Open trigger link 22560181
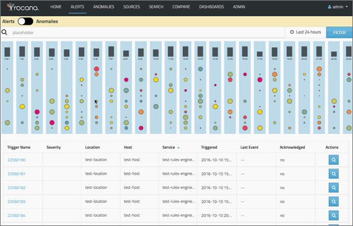 pos(17,174)
